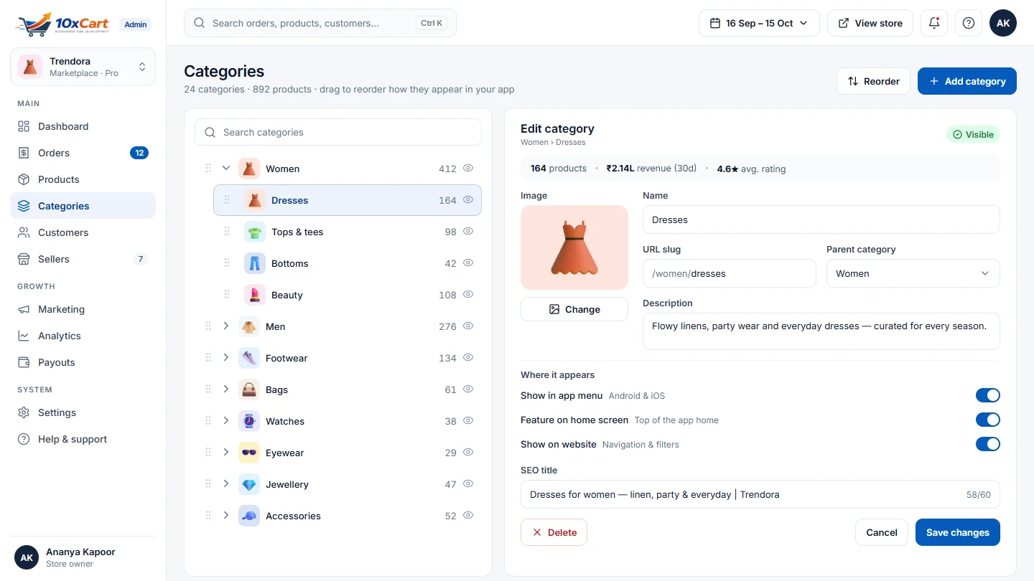Open the Trendora store switcher
This screenshot has width=1034, height=581.
coord(83,67)
